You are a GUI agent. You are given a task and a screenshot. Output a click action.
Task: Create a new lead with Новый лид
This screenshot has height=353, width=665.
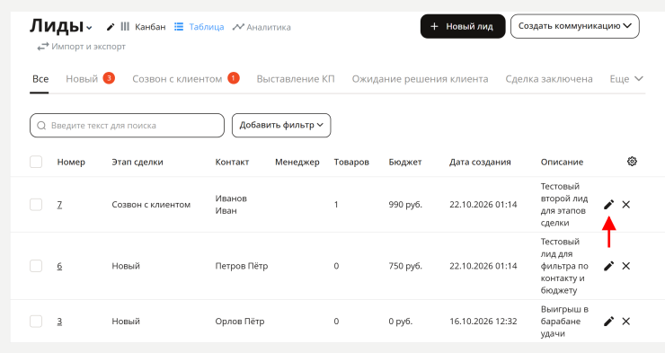click(463, 26)
